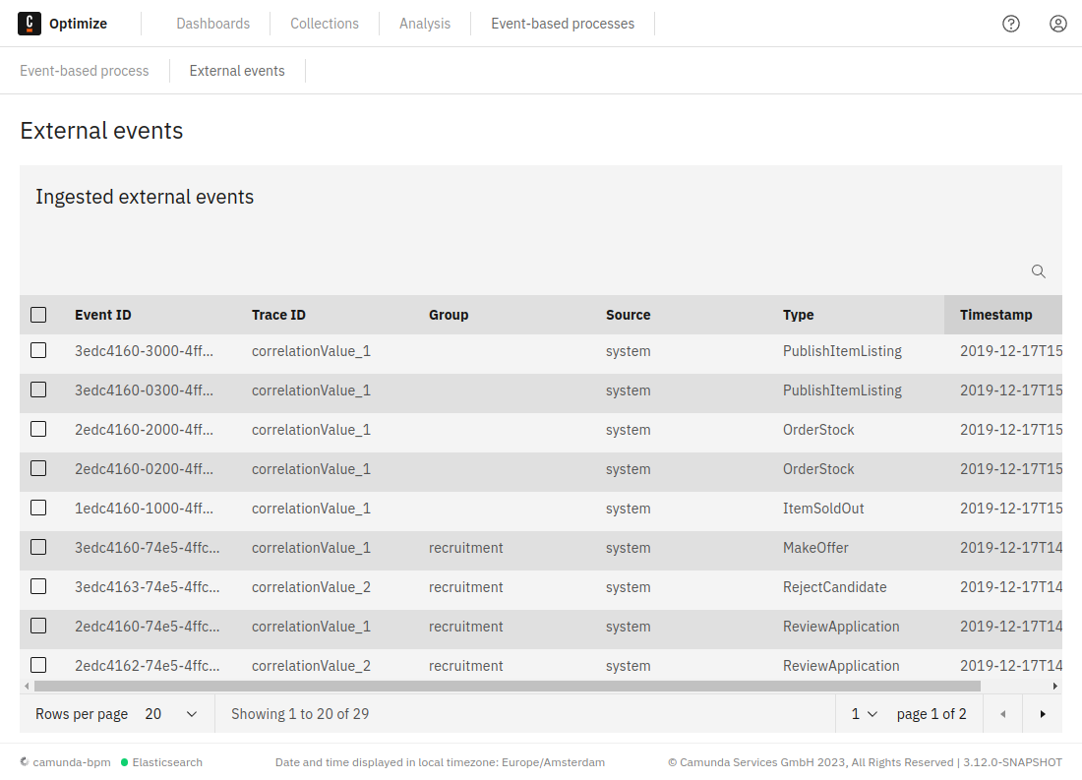Go to next page arrow
The image size is (1082, 780).
[1043, 714]
